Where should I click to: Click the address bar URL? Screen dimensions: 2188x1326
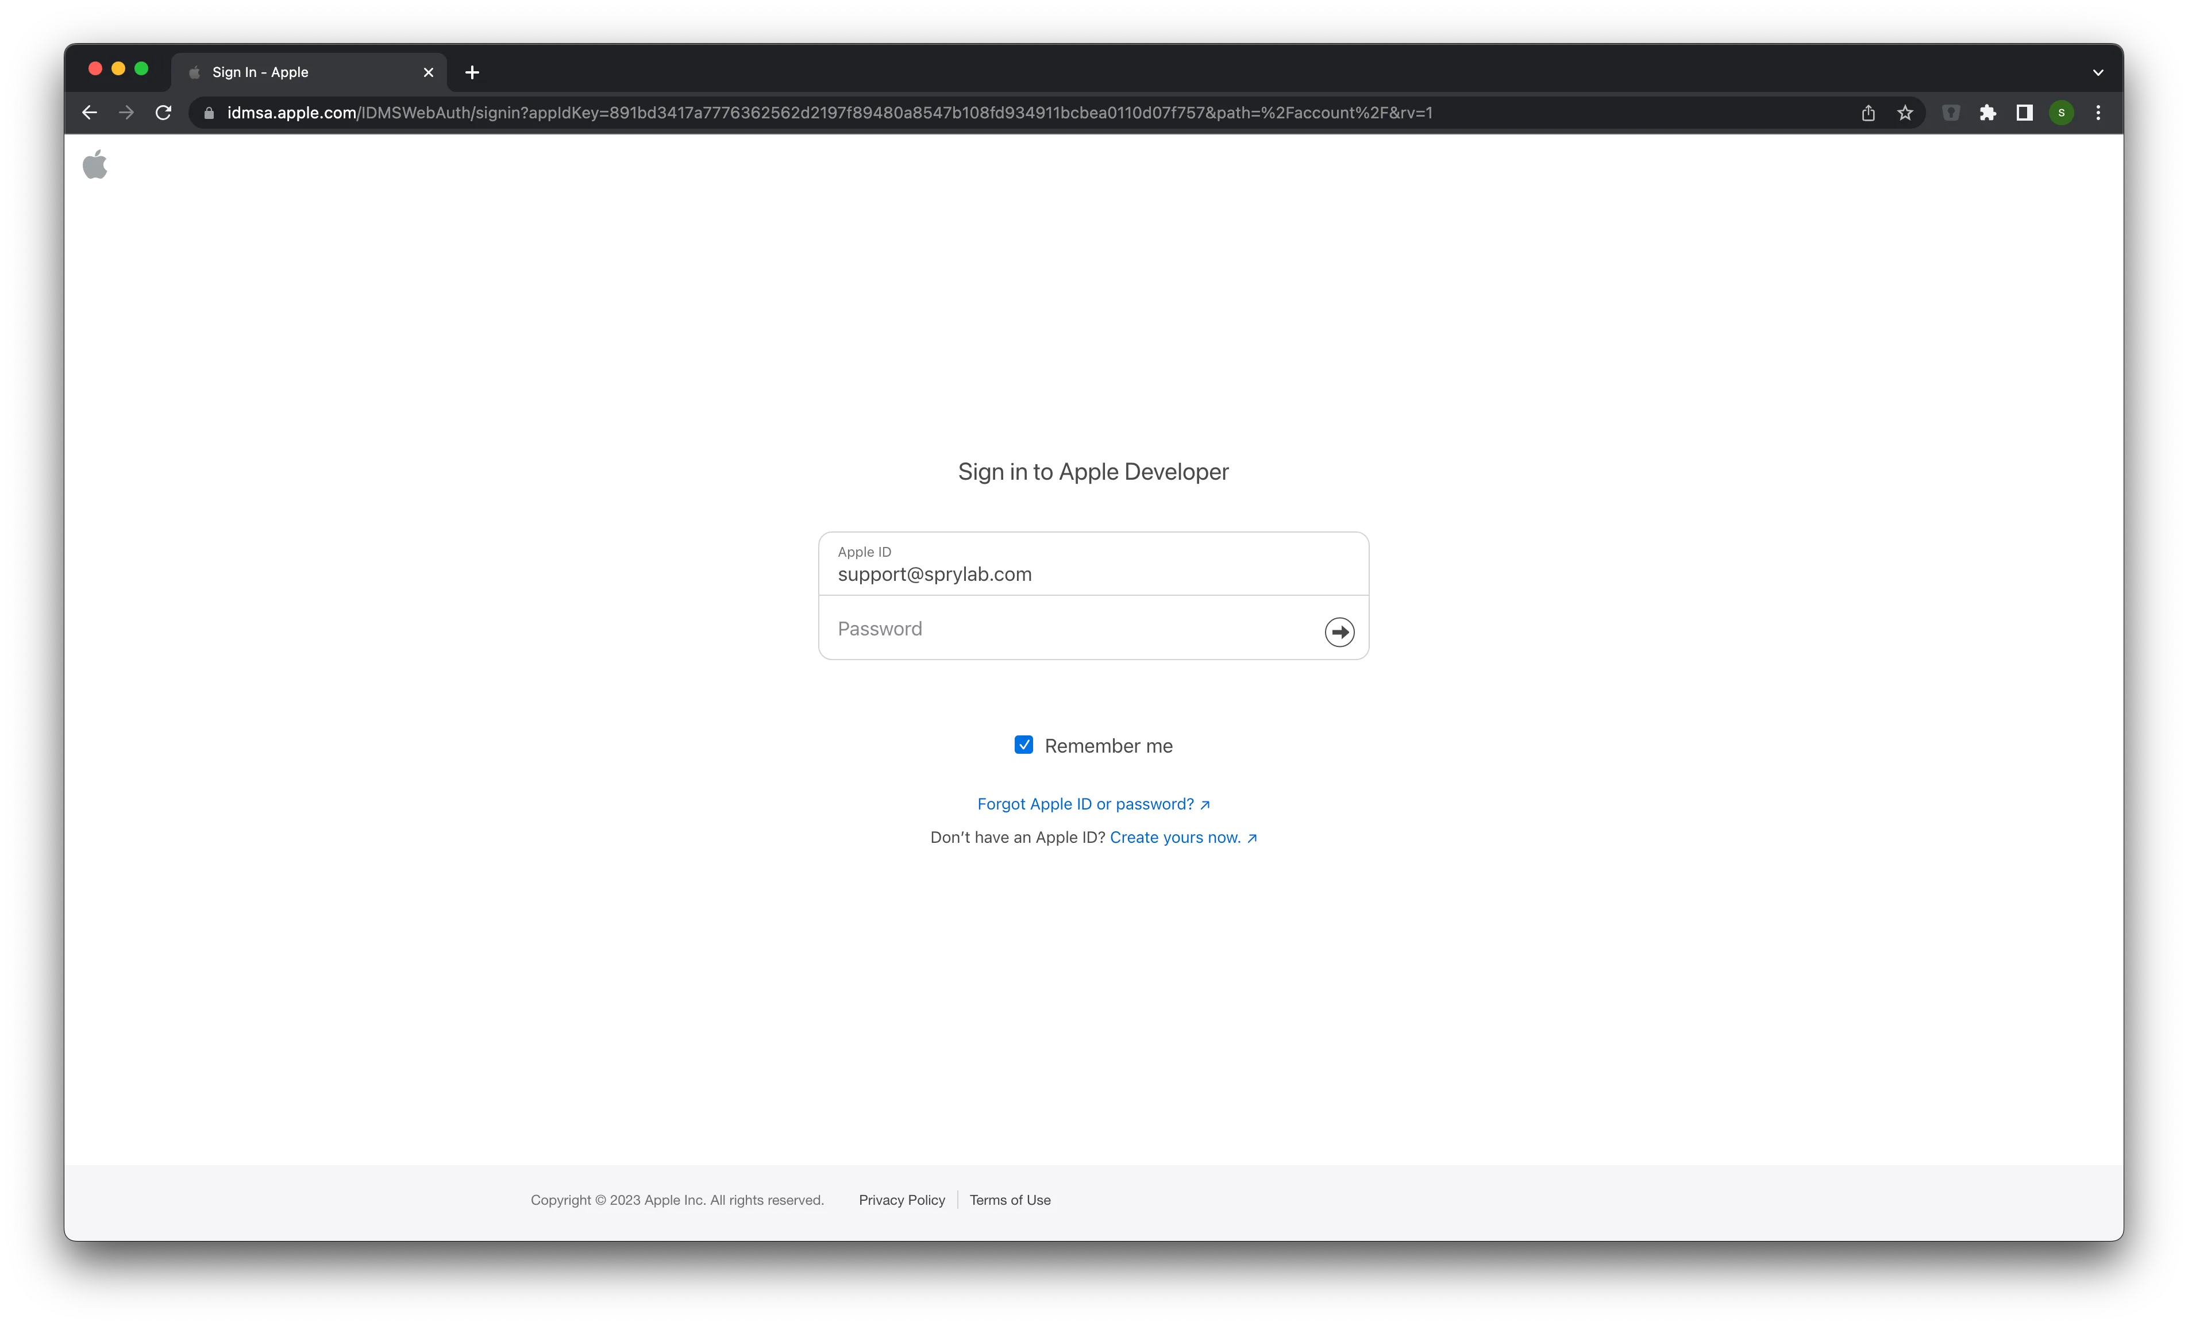click(829, 113)
